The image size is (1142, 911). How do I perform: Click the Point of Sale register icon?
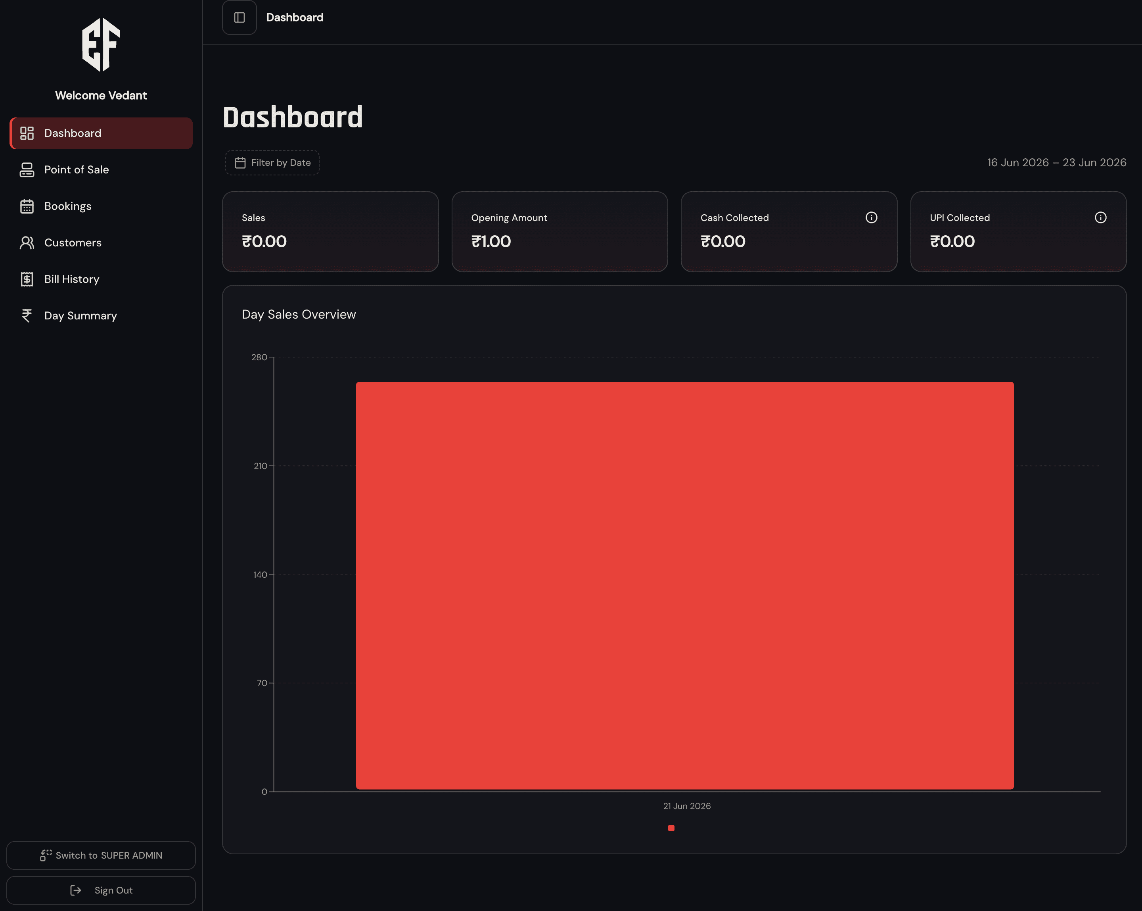[x=27, y=169]
